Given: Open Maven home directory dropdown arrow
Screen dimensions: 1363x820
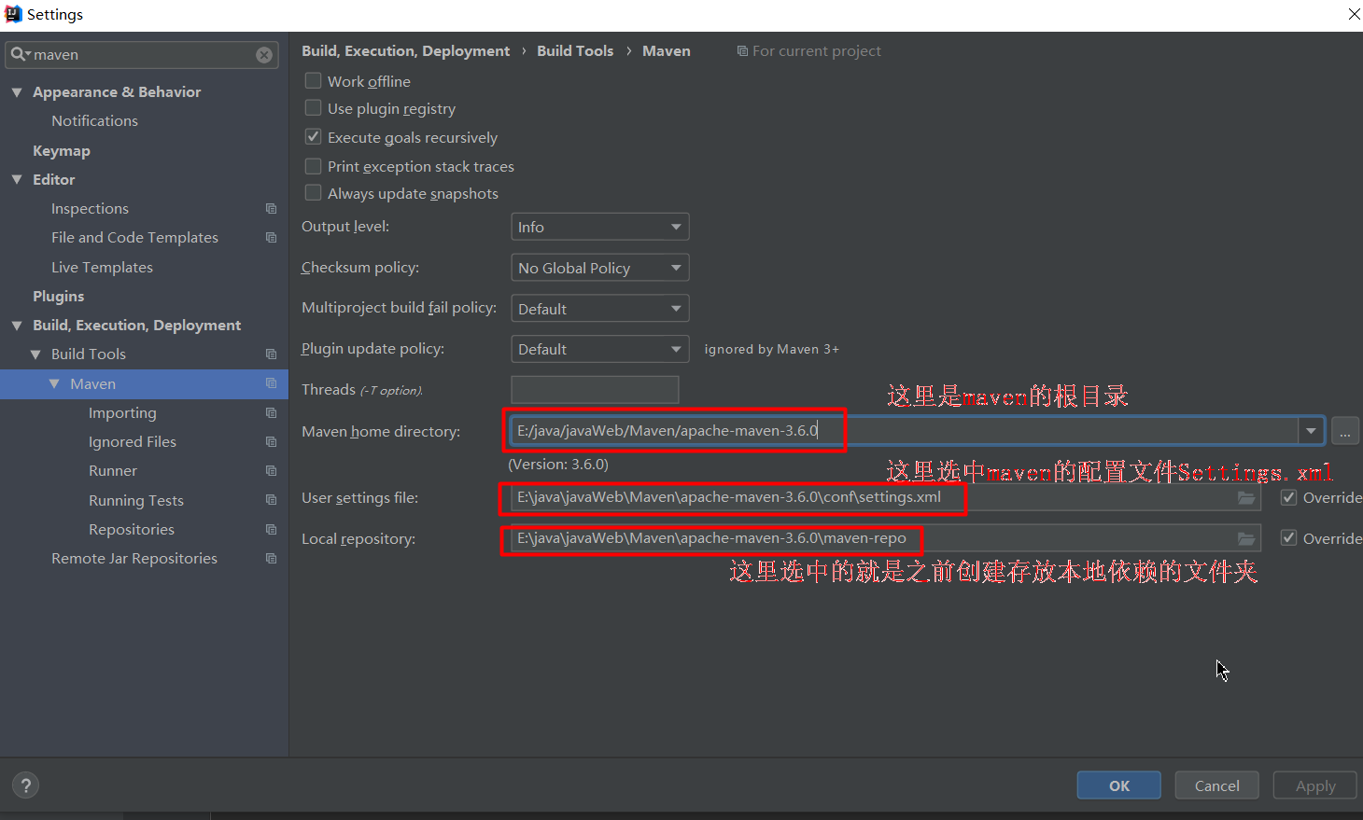Looking at the screenshot, I should (x=1311, y=431).
